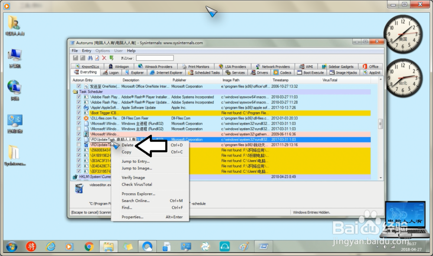The image size is (433, 256).
Task: Open Internet Explorer from the taskbar
Action: click(51, 246)
